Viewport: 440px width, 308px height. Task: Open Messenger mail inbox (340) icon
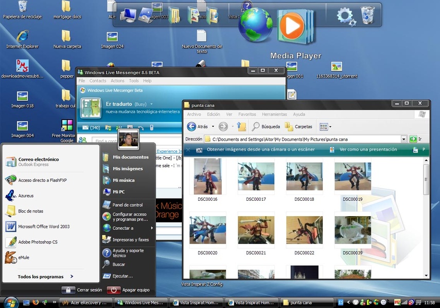pos(91,128)
